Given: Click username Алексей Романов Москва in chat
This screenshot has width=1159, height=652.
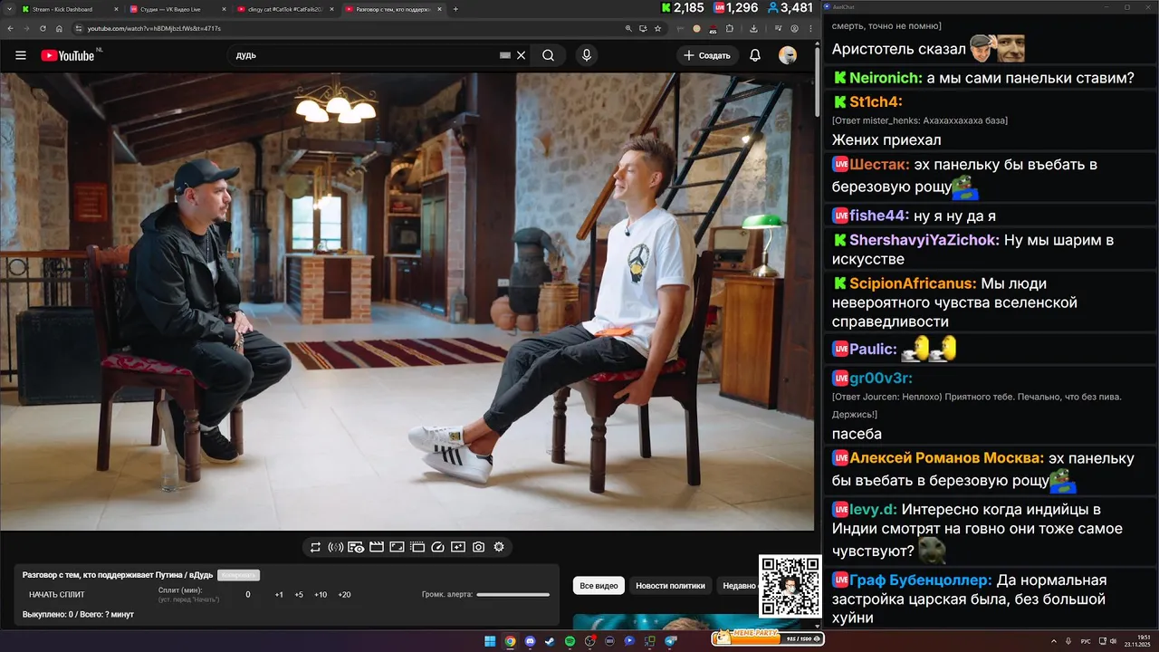Looking at the screenshot, I should [x=947, y=458].
